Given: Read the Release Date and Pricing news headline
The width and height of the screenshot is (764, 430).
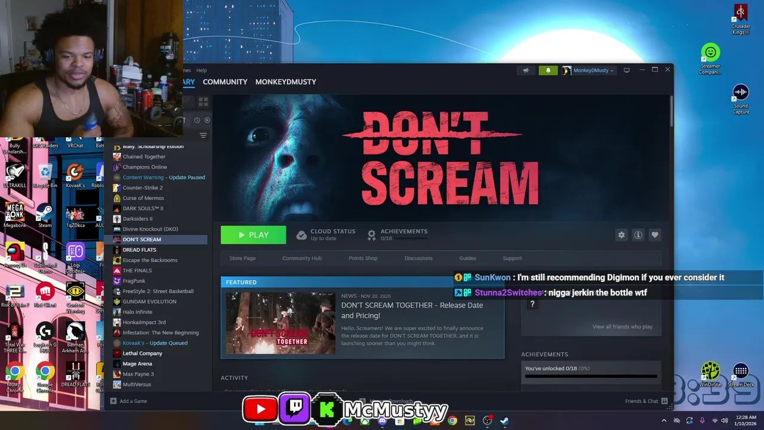Looking at the screenshot, I should (412, 310).
